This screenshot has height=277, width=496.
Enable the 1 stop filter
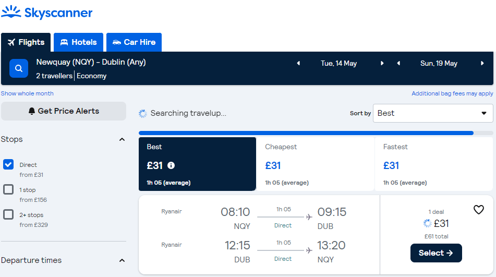click(x=8, y=189)
